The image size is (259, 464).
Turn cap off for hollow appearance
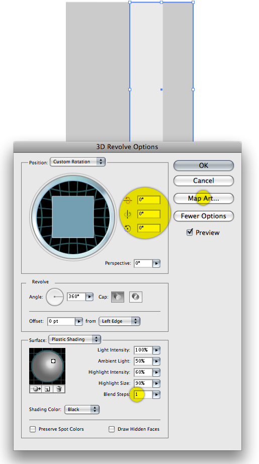click(x=136, y=297)
